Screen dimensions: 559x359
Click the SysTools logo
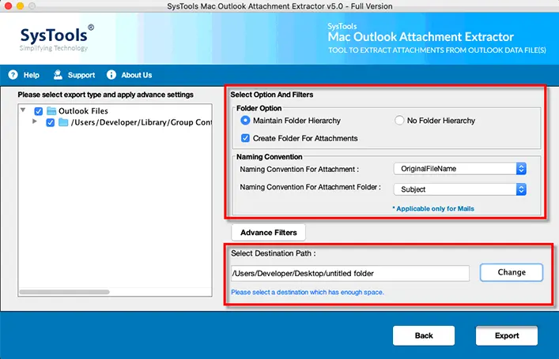[x=57, y=38]
